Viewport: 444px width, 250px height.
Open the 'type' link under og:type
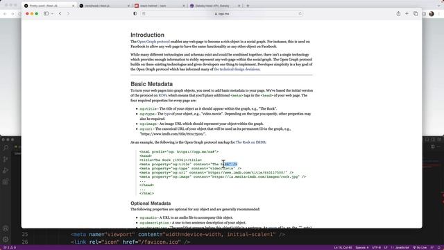167,114
